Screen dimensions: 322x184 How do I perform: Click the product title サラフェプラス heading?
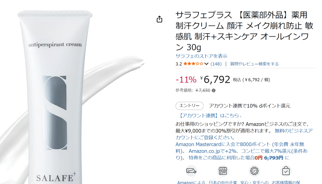[244, 31]
